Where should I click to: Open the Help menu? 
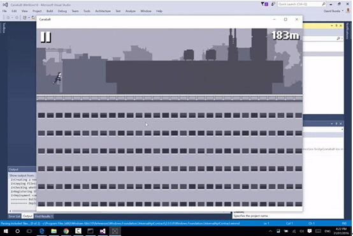click(159, 11)
